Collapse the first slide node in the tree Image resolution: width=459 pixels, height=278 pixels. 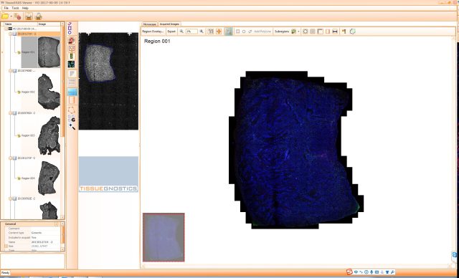pyautogui.click(x=11, y=34)
